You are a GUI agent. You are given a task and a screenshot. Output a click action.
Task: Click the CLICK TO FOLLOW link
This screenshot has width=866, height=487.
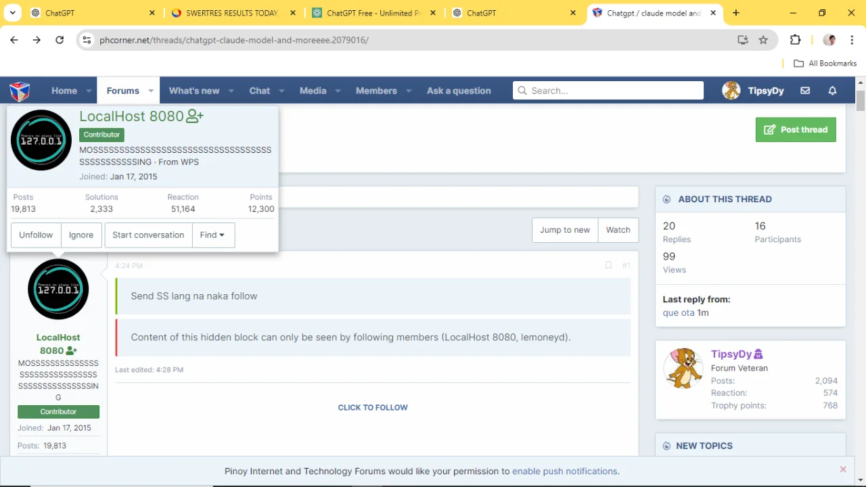pos(373,407)
